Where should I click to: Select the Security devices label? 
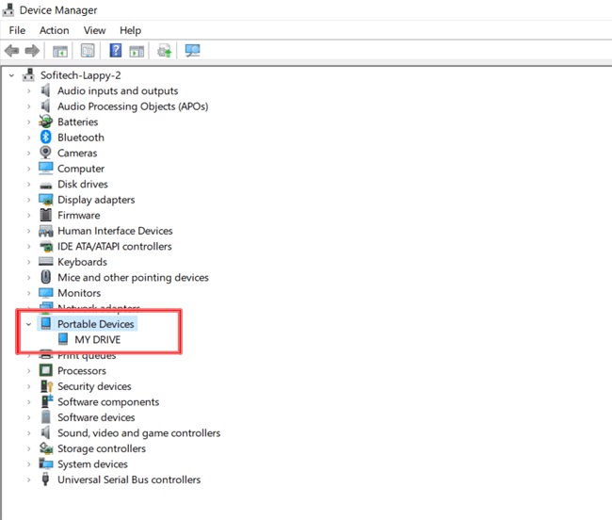point(94,386)
